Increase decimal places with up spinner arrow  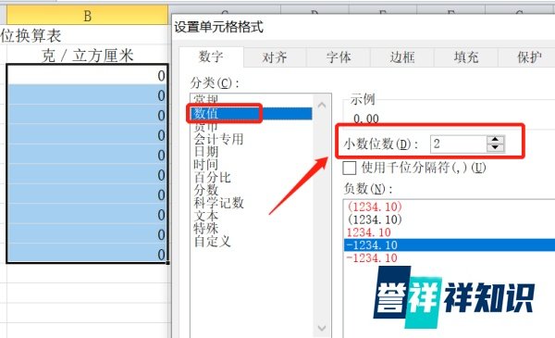pyautogui.click(x=495, y=140)
